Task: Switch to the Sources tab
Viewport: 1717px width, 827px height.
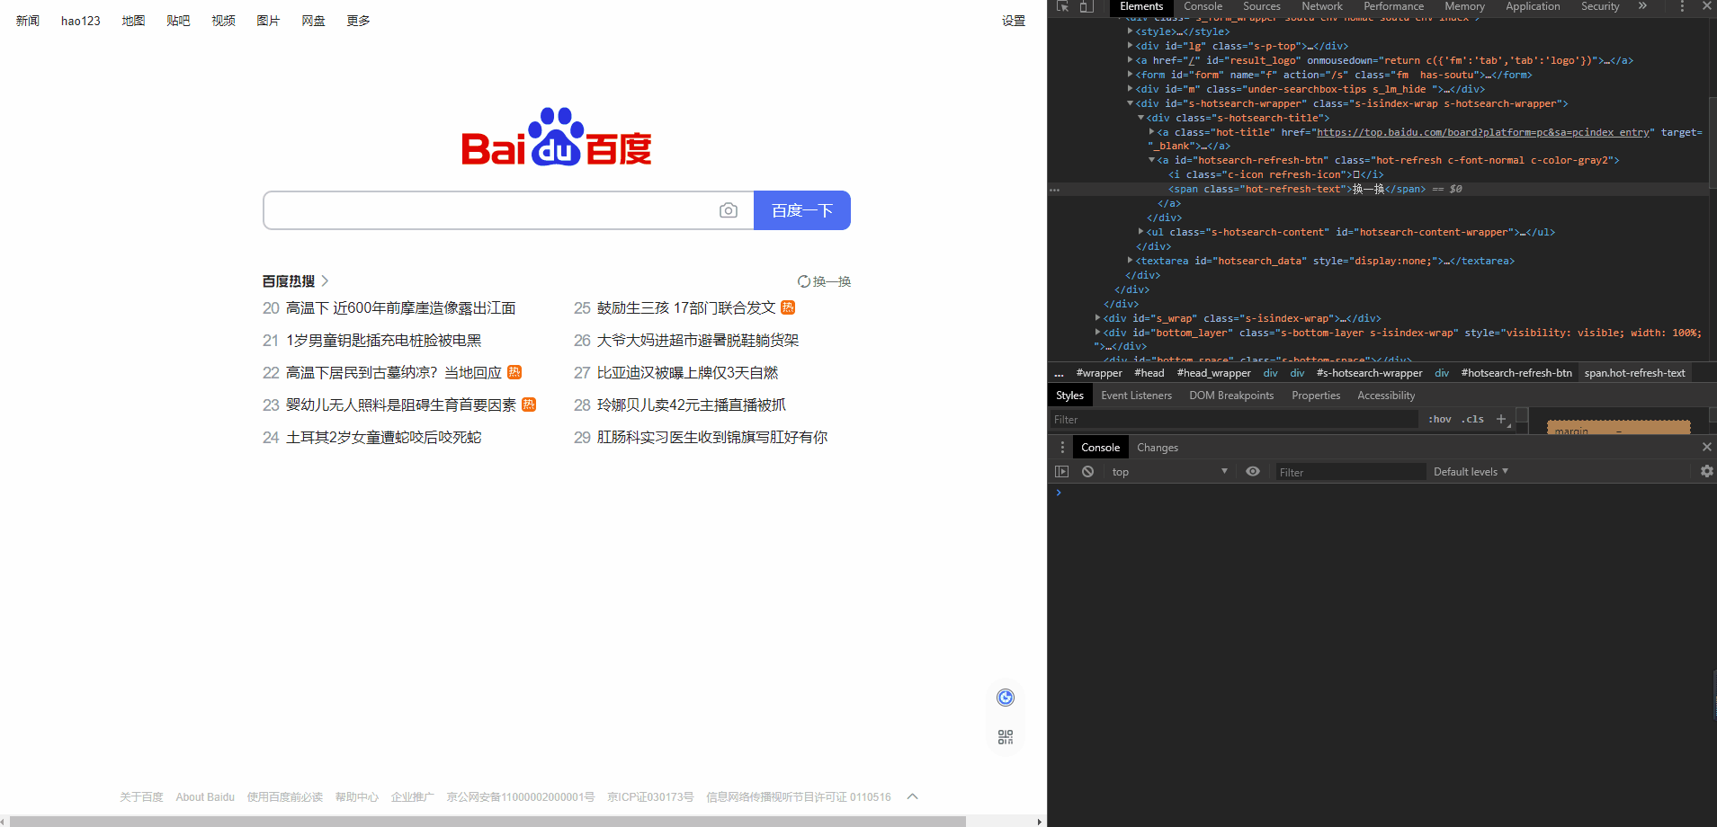Action: click(1261, 6)
